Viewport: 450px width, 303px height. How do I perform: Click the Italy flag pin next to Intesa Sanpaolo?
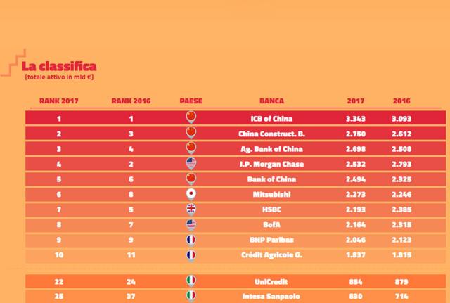191,296
